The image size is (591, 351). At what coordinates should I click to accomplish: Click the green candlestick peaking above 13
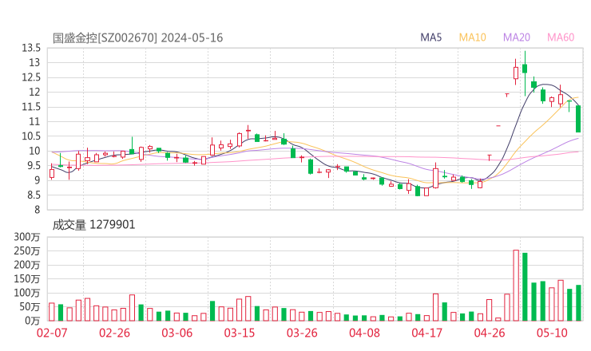tap(525, 73)
